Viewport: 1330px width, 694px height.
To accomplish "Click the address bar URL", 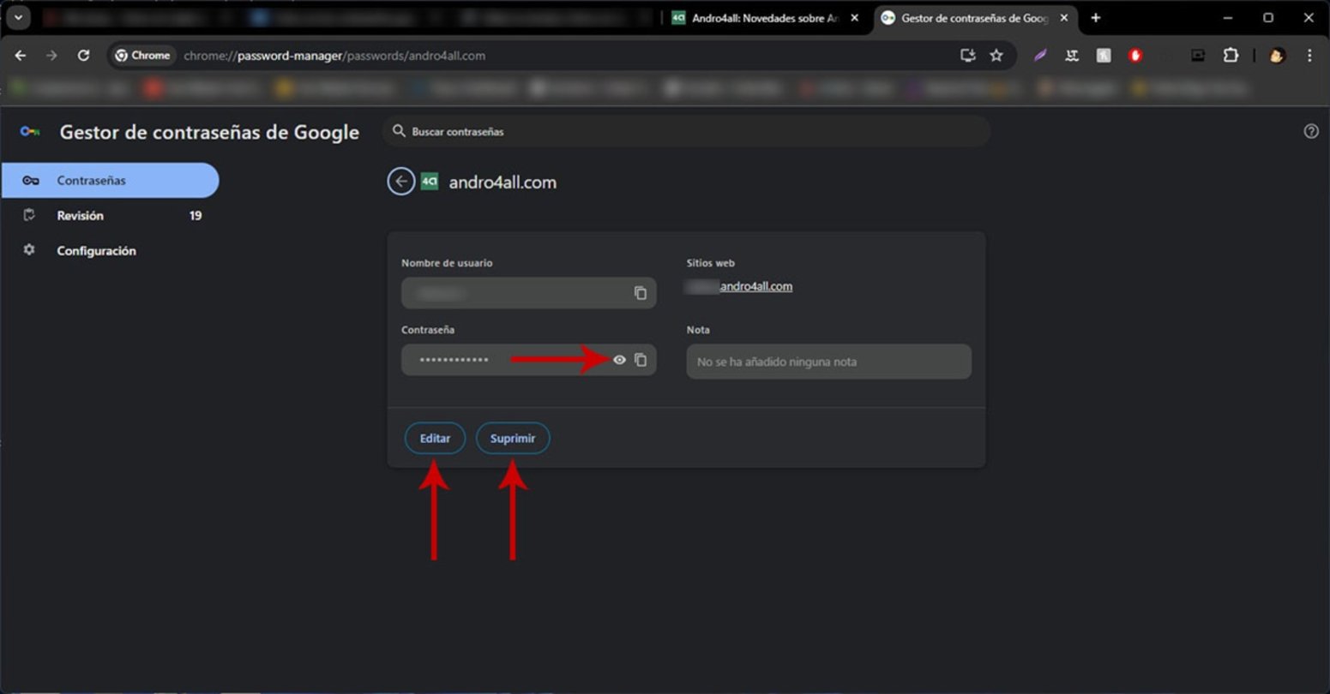I will [x=334, y=56].
